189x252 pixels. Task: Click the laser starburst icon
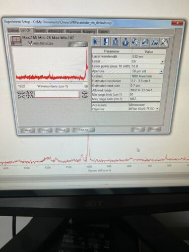[x=96, y=41]
